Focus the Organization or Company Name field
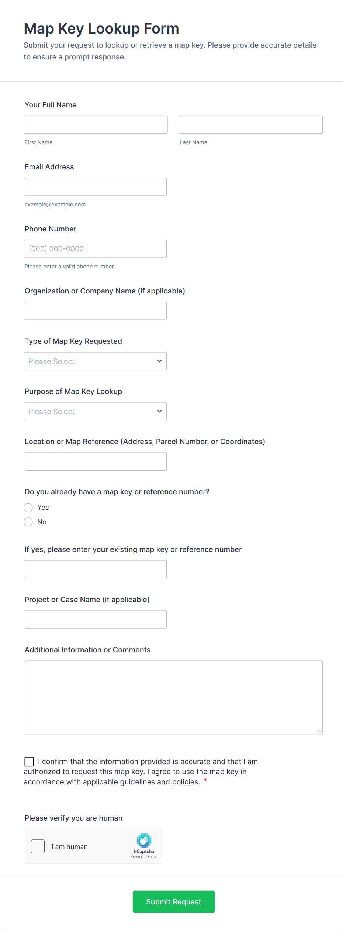 95,311
